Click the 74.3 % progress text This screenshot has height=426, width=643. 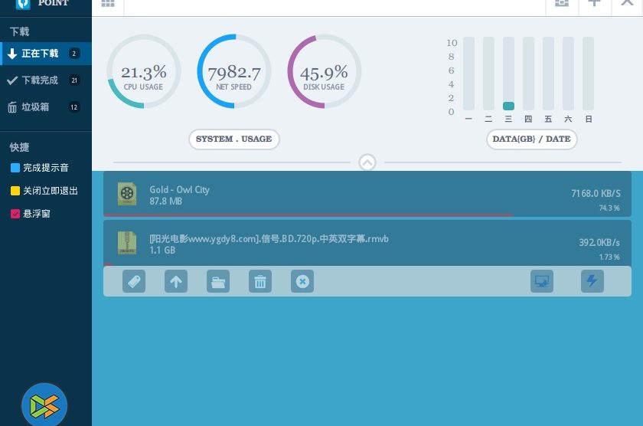[609, 208]
